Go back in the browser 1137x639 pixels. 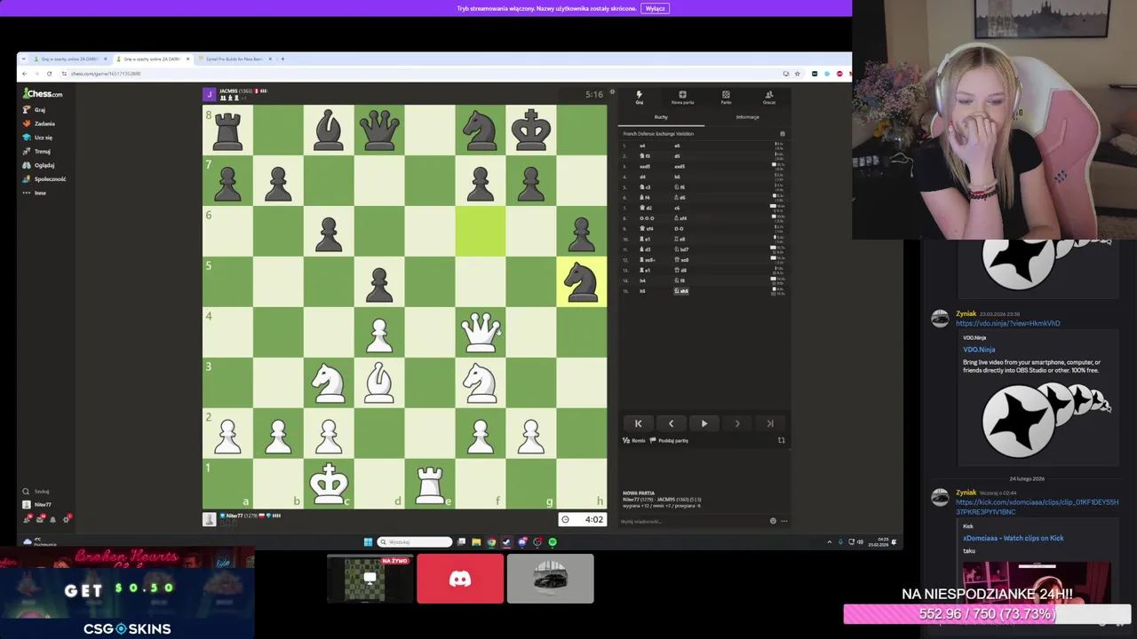[26, 73]
